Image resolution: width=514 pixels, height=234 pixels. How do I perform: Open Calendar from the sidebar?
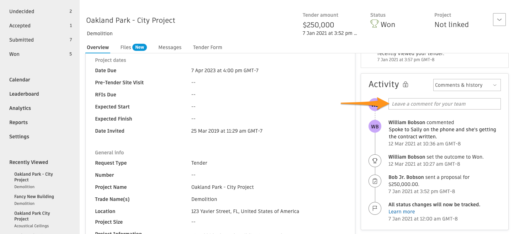(x=19, y=80)
